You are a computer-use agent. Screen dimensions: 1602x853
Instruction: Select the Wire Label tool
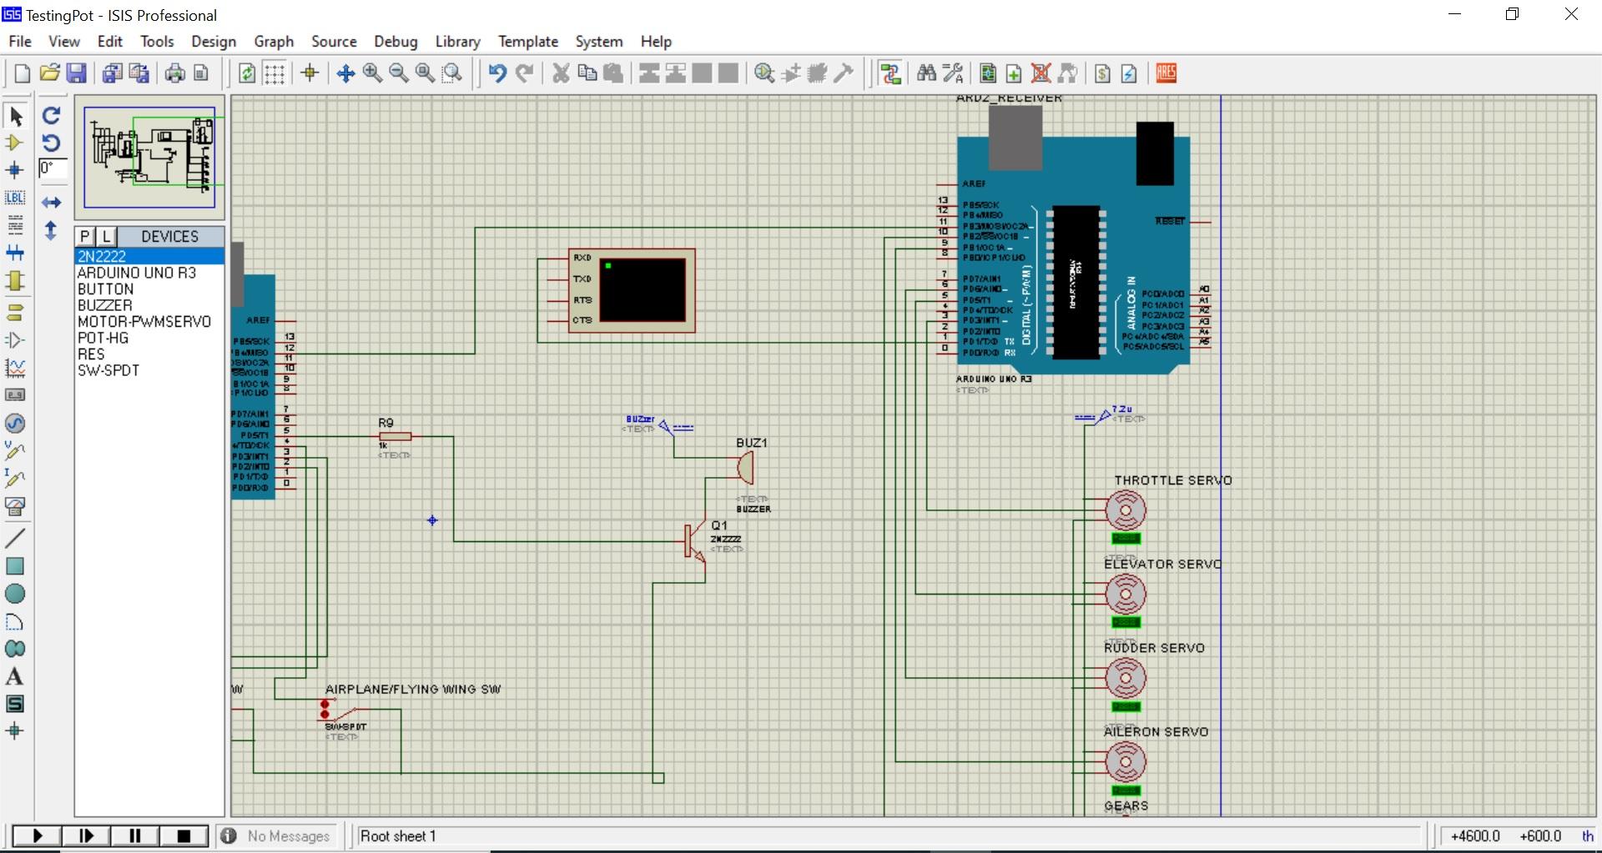point(15,198)
